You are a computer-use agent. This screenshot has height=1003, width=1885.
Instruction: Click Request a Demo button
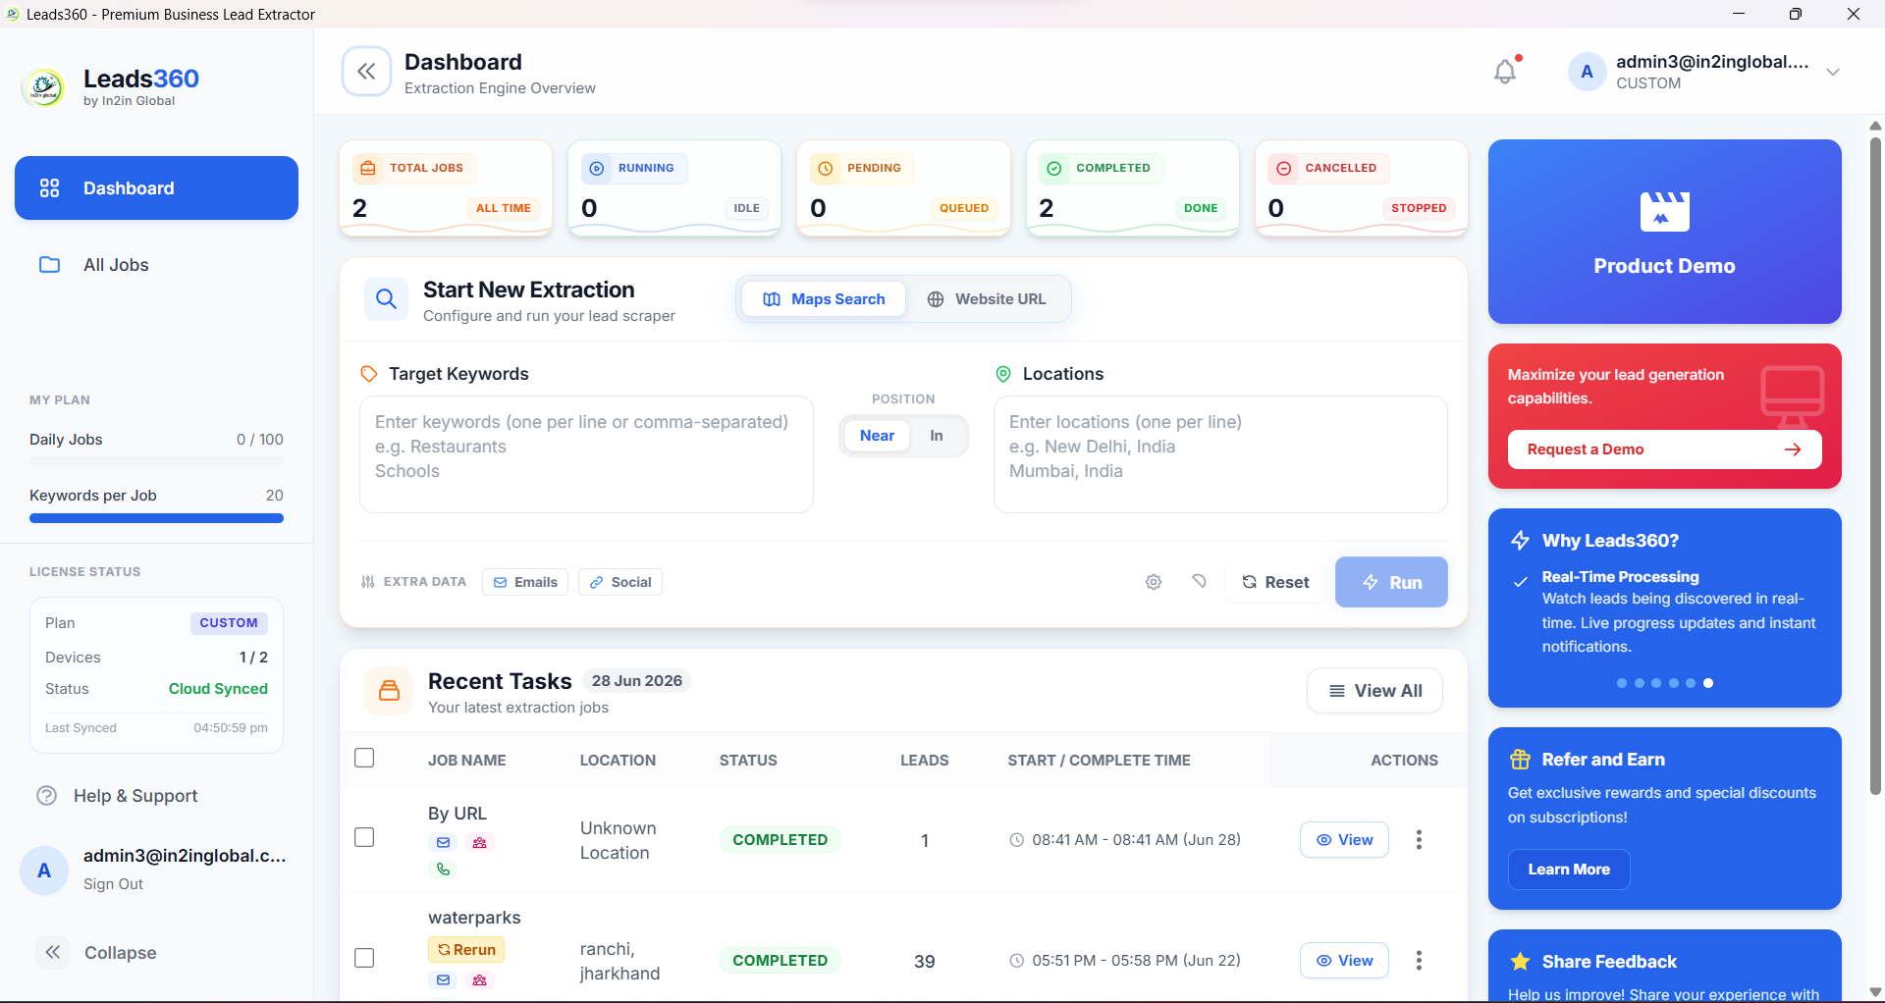coord(1664,449)
